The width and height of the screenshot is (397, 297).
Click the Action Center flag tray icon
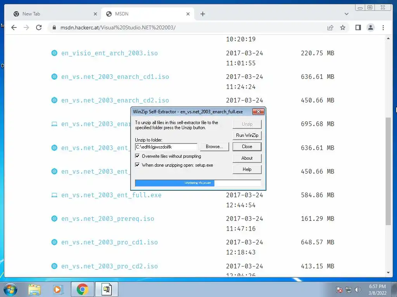[339, 290]
